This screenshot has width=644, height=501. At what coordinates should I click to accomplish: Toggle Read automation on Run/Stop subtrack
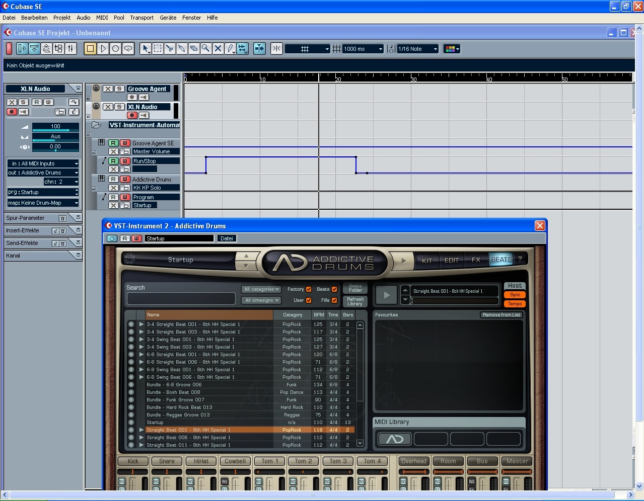point(113,161)
